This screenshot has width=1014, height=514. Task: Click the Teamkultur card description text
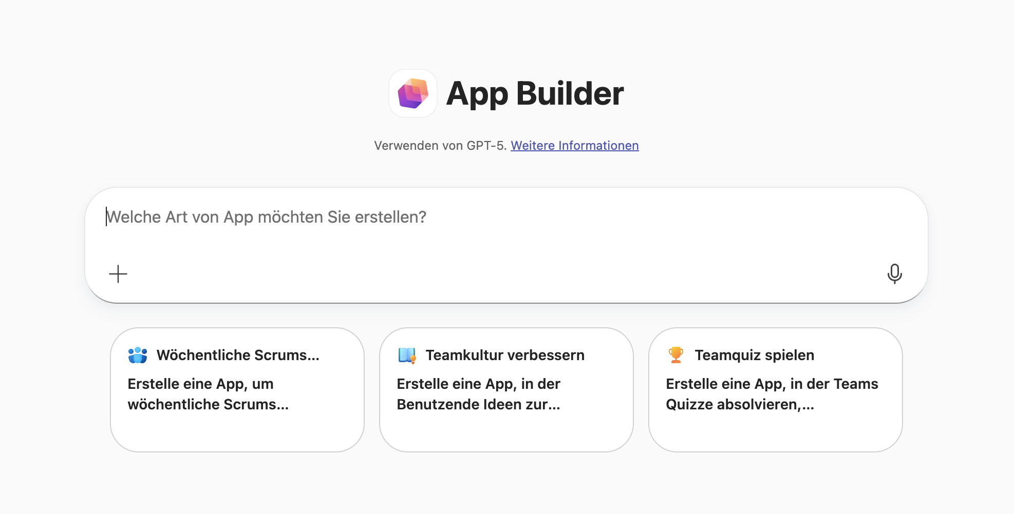coord(478,394)
